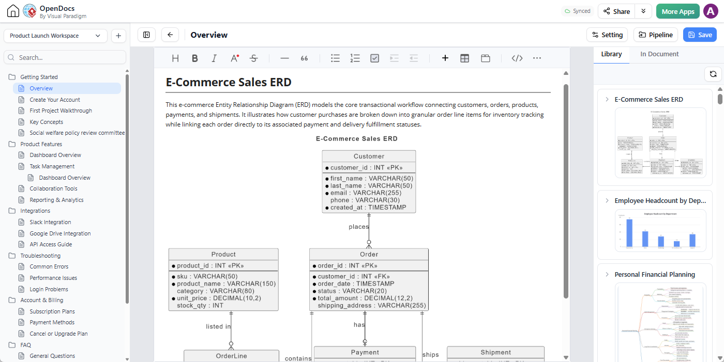724x362 pixels.
Task: Refresh the library panel
Action: coord(713,74)
